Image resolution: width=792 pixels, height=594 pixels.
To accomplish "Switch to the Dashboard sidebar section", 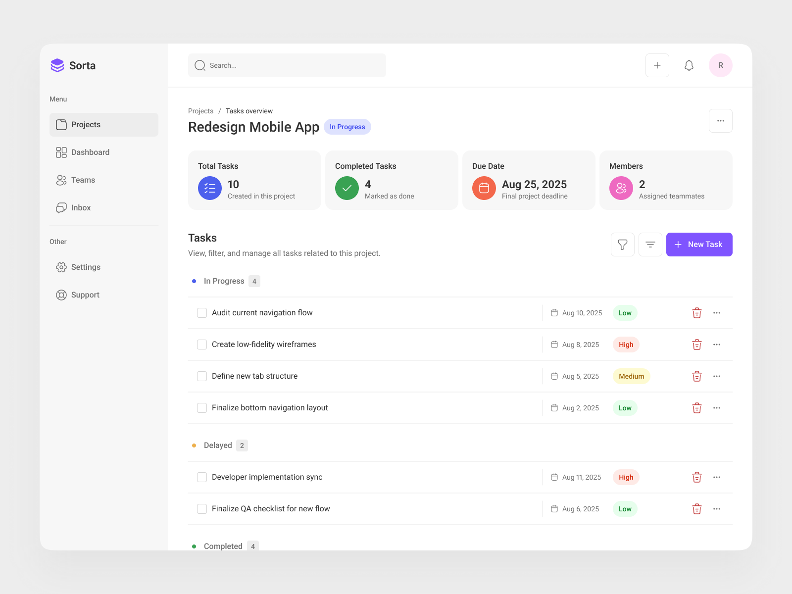I will 90,152.
